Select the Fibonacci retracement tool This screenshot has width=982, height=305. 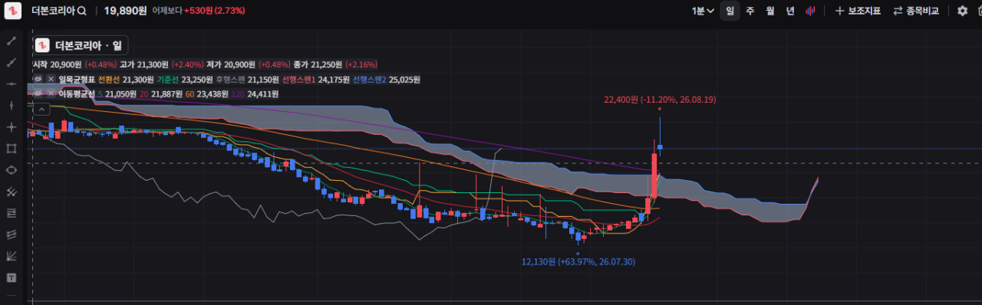click(11, 213)
